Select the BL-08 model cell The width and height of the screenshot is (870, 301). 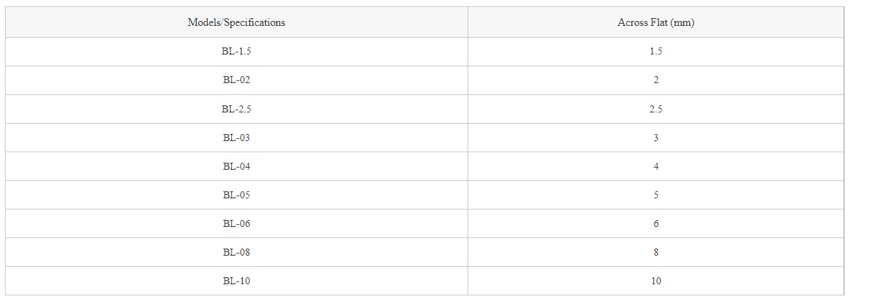click(237, 252)
